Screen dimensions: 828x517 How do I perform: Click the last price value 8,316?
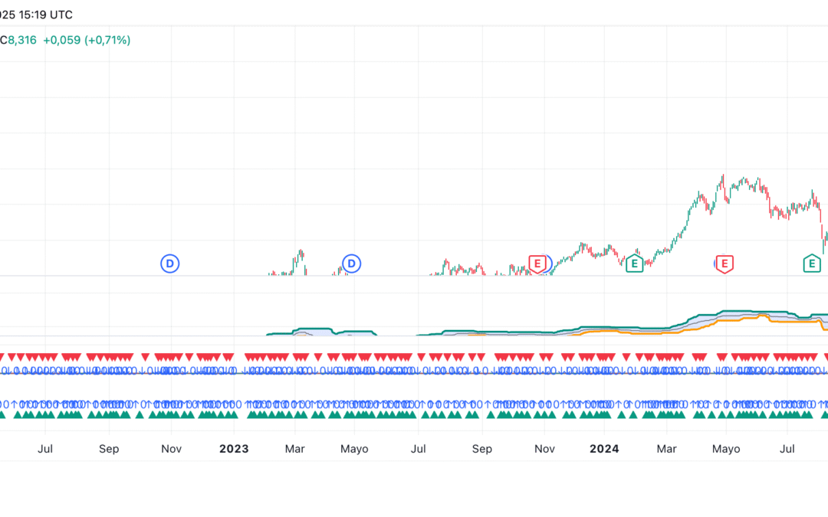click(21, 40)
